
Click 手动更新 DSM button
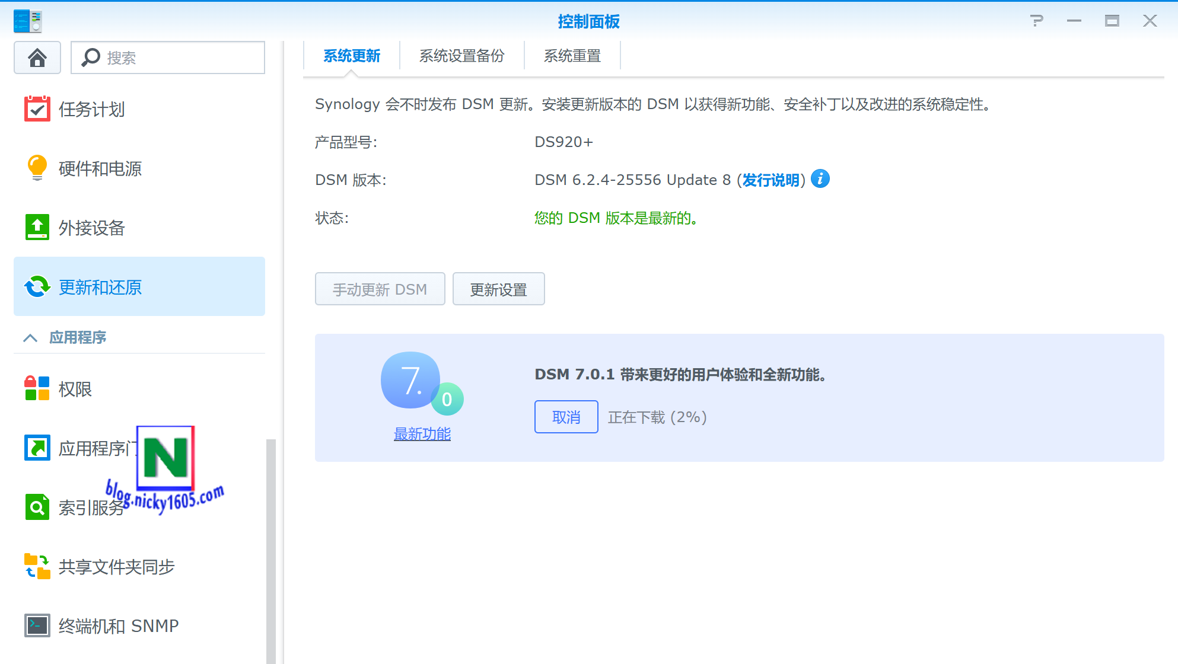380,289
